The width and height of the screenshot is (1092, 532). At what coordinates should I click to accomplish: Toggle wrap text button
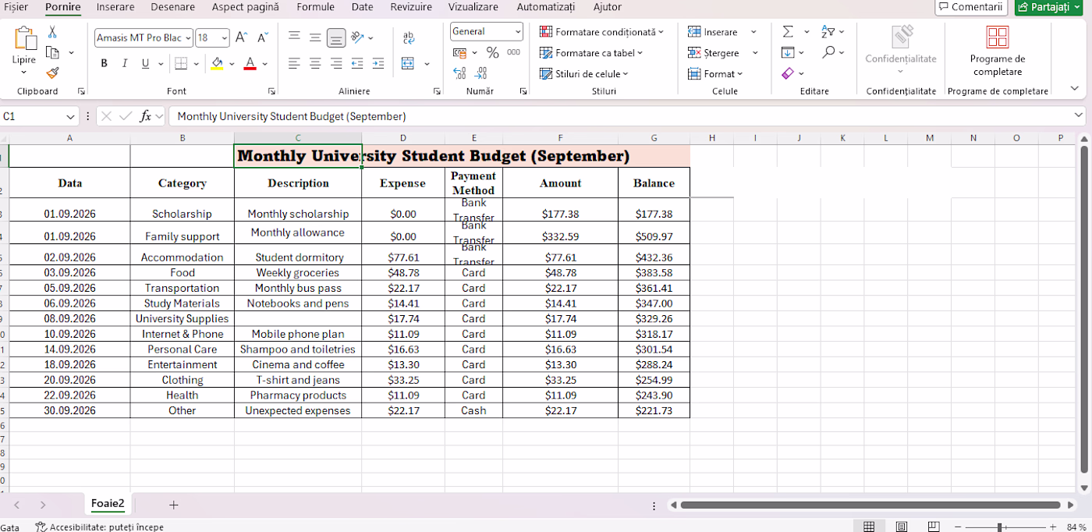point(409,37)
